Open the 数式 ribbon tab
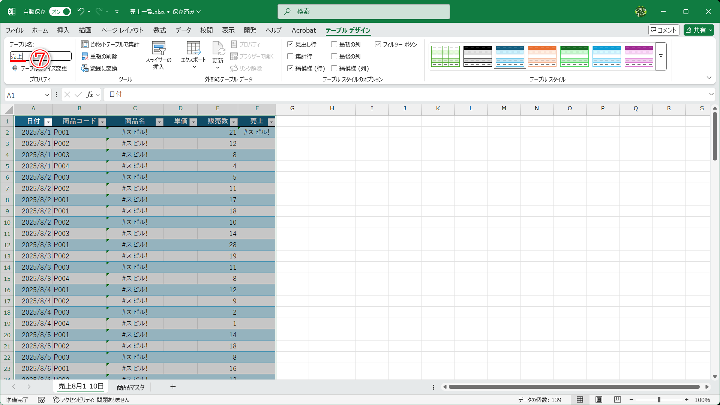The width and height of the screenshot is (720, 405). 159,30
